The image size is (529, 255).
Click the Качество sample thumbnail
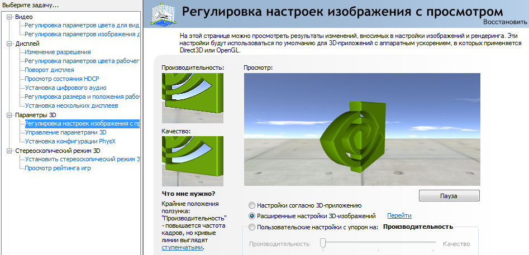coord(192,161)
